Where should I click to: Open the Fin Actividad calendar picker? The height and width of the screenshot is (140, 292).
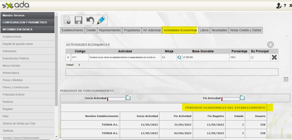(242, 98)
